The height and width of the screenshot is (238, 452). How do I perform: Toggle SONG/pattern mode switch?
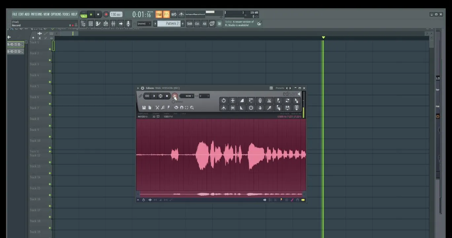(84, 15)
